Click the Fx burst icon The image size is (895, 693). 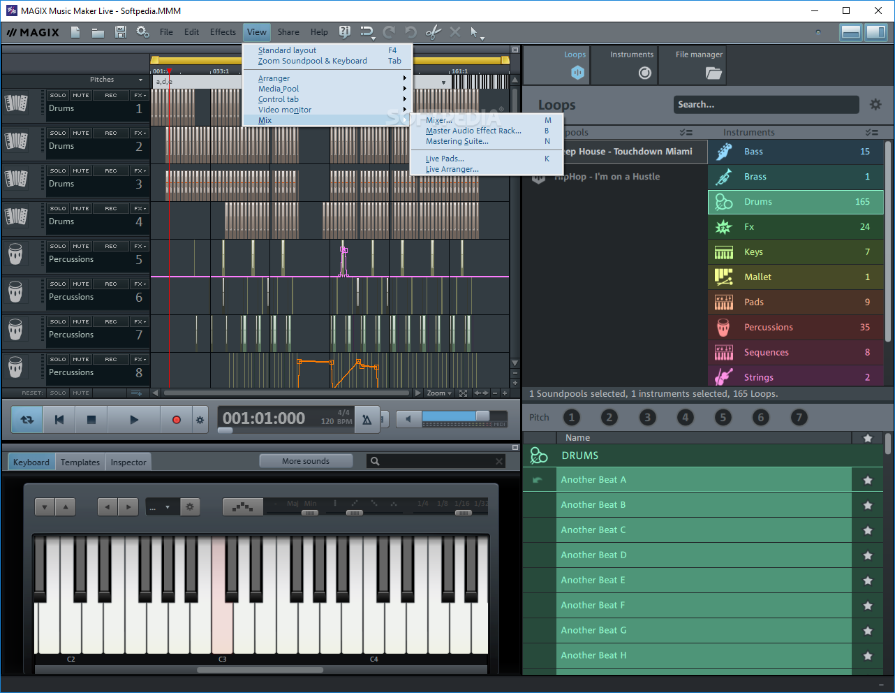[x=724, y=227]
